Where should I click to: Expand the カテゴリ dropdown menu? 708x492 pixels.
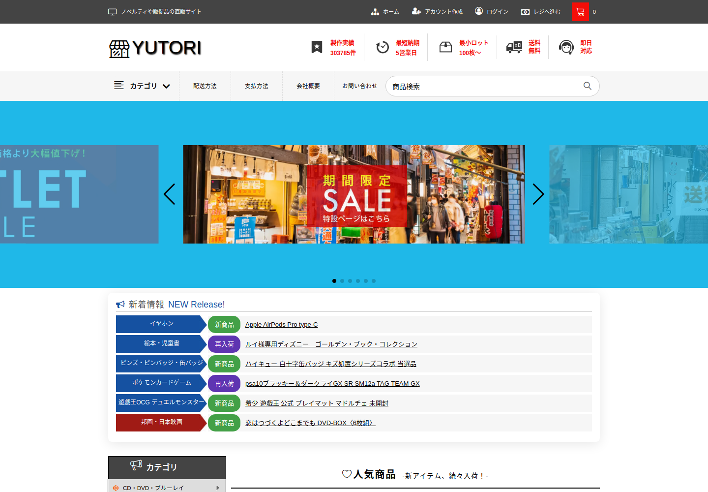tap(143, 86)
